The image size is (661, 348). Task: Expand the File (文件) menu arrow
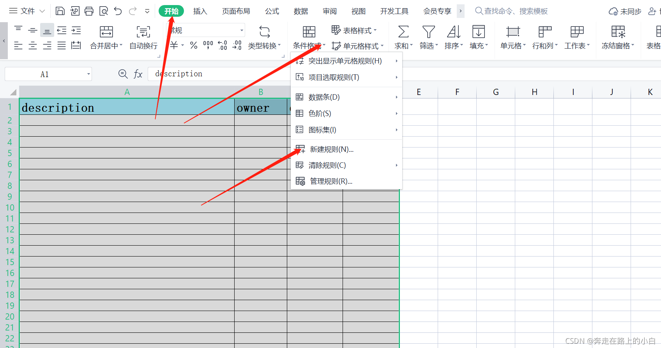(x=42, y=11)
